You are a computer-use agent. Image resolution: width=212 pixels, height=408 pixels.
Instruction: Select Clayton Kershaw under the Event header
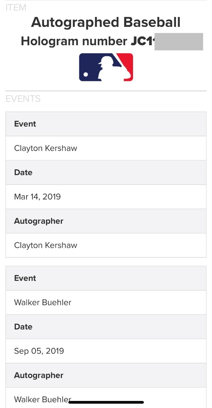click(x=46, y=148)
